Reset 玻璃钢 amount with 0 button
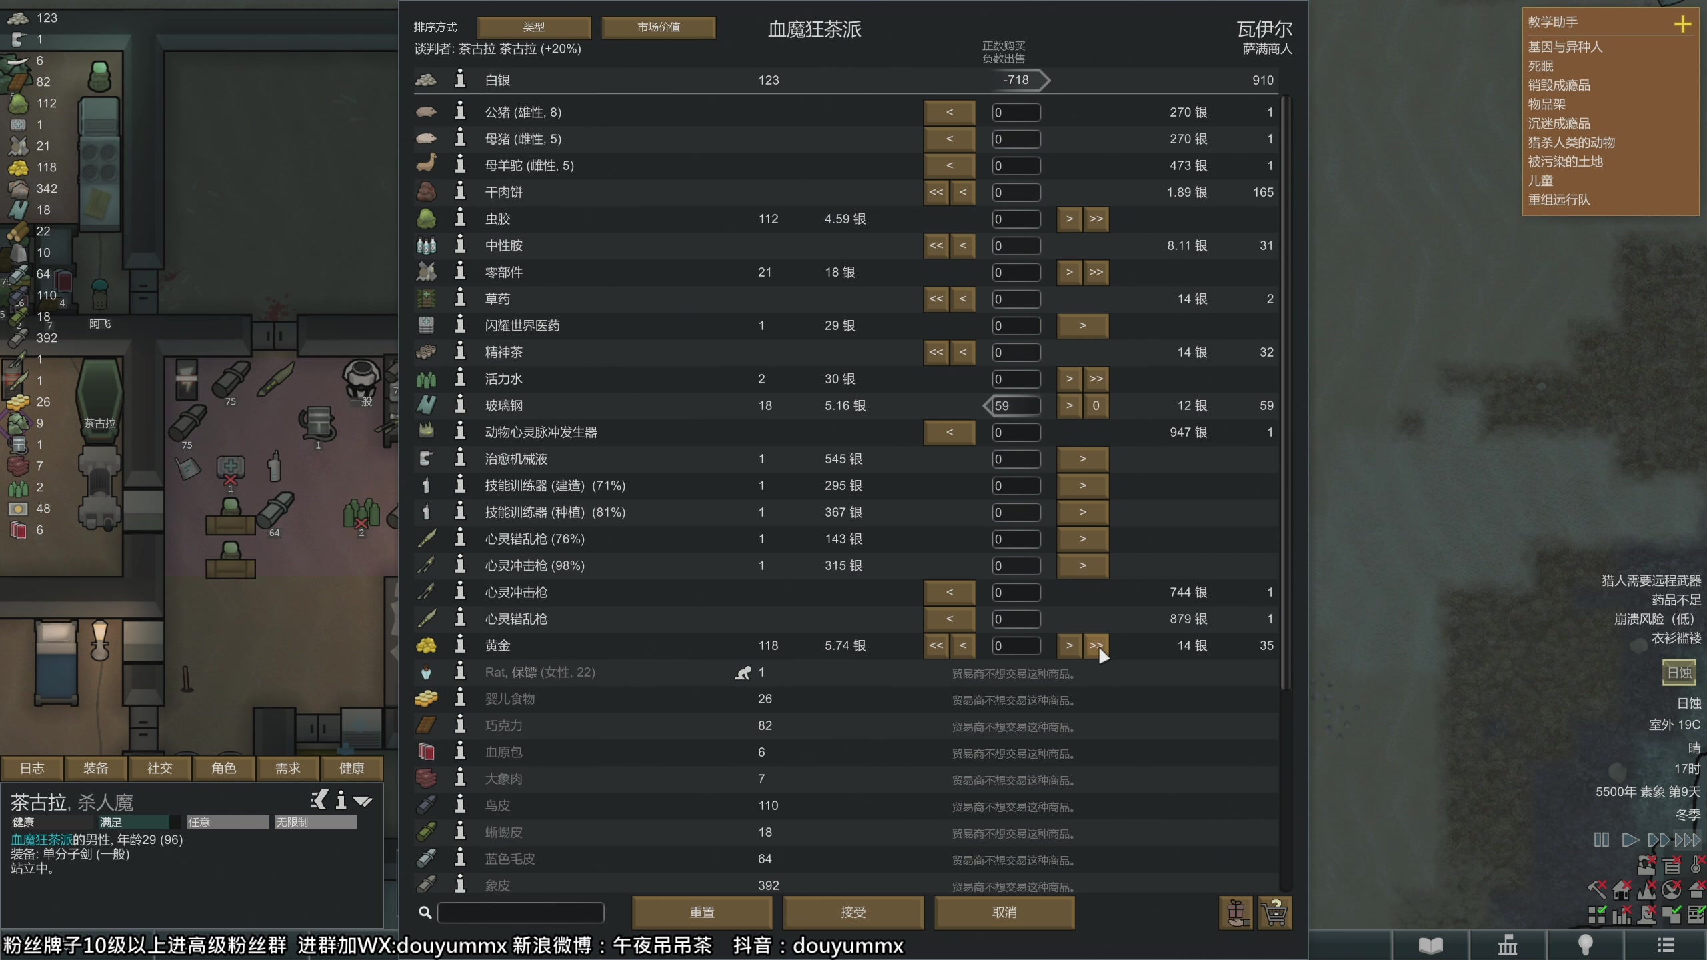Image resolution: width=1707 pixels, height=960 pixels. pos(1096,405)
